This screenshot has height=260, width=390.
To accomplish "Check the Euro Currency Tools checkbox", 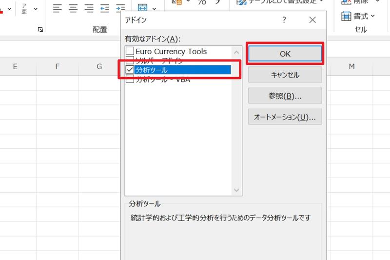I will 130,51.
